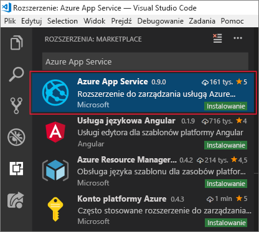Open the Plik menu
The width and height of the screenshot is (259, 232).
(x=10, y=21)
